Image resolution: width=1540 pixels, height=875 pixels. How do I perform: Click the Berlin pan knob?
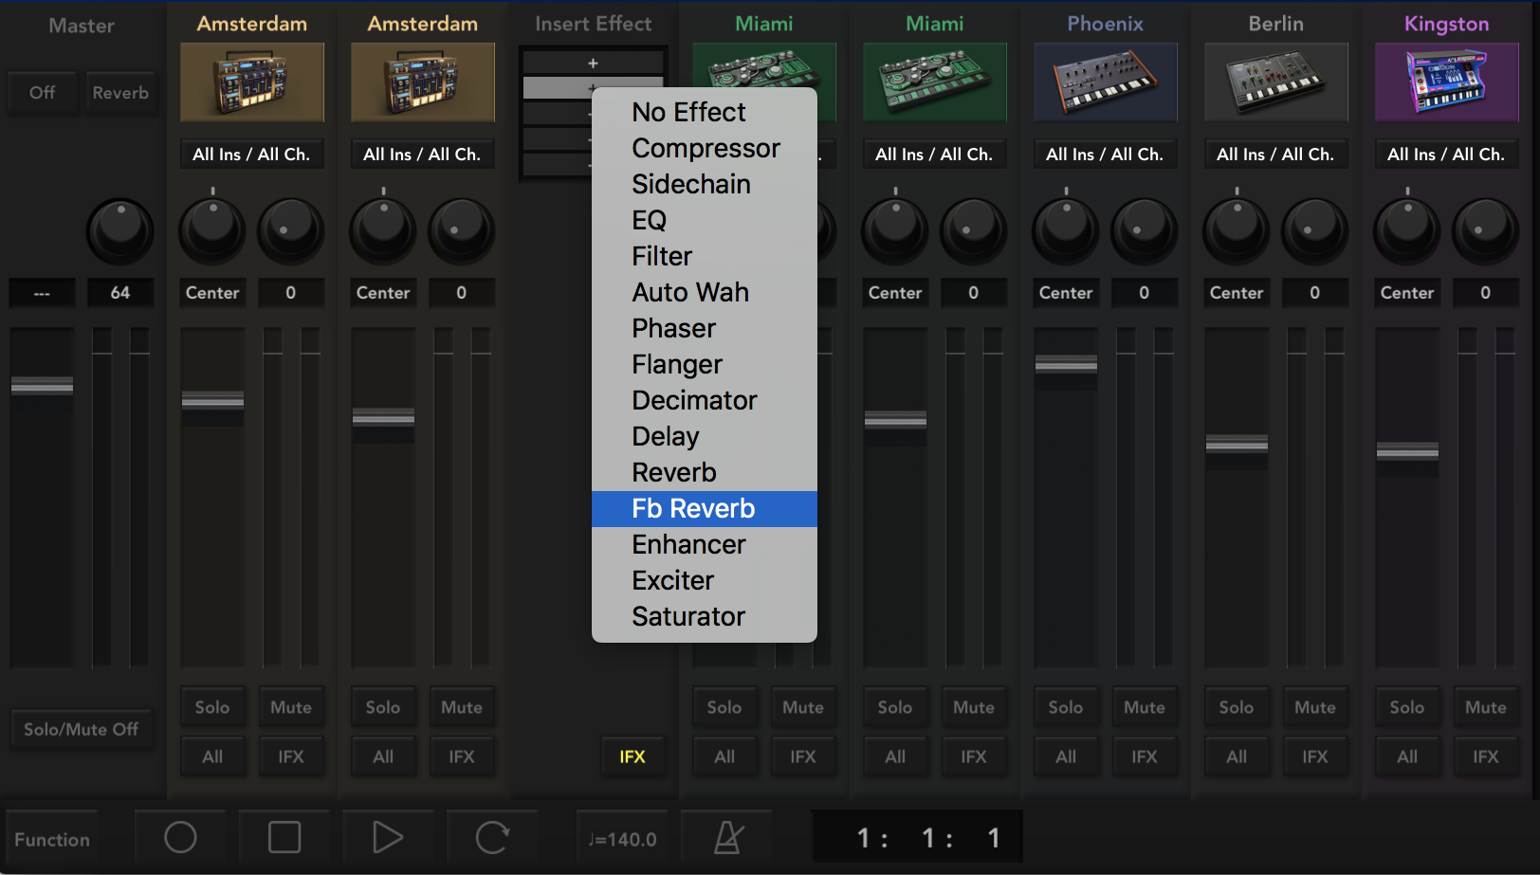click(x=1237, y=231)
